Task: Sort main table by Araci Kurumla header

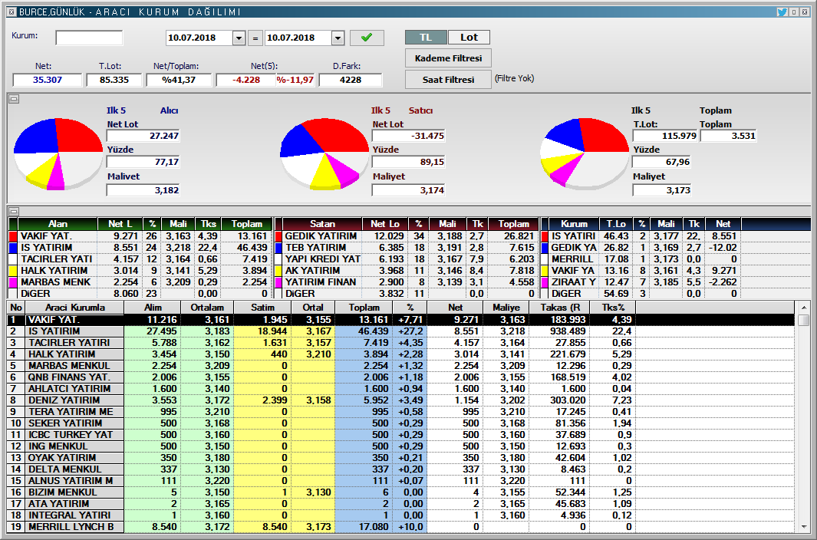Action: click(74, 308)
